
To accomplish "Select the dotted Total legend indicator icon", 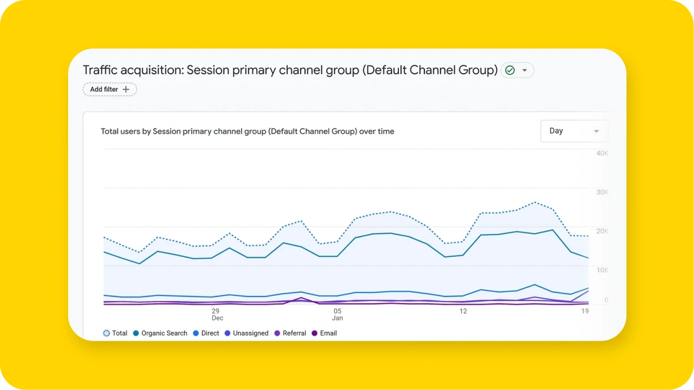I will (106, 333).
